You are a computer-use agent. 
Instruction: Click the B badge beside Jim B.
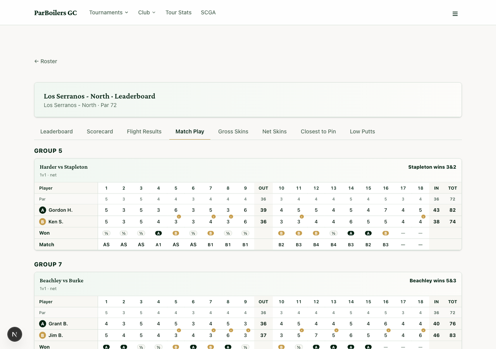tap(43, 335)
